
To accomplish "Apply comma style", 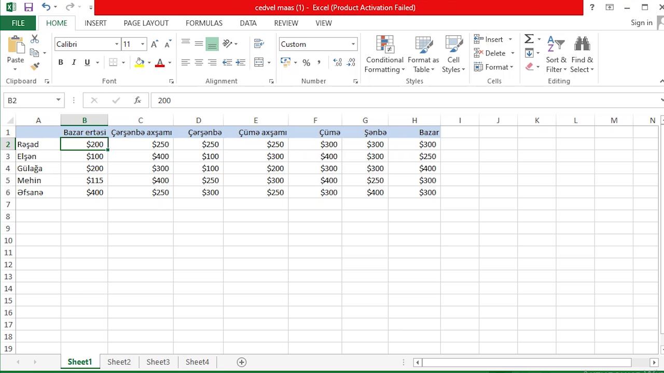I will pos(319,62).
